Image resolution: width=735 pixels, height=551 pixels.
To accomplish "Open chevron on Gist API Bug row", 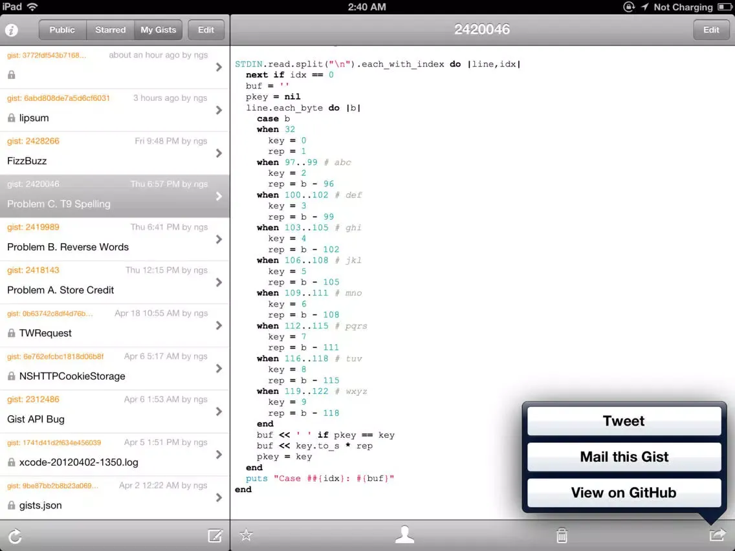I will [219, 412].
